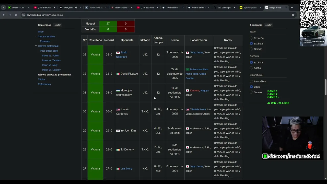
Task: Mute the 1win_dota tab audio icon
Action: tap(76, 8)
